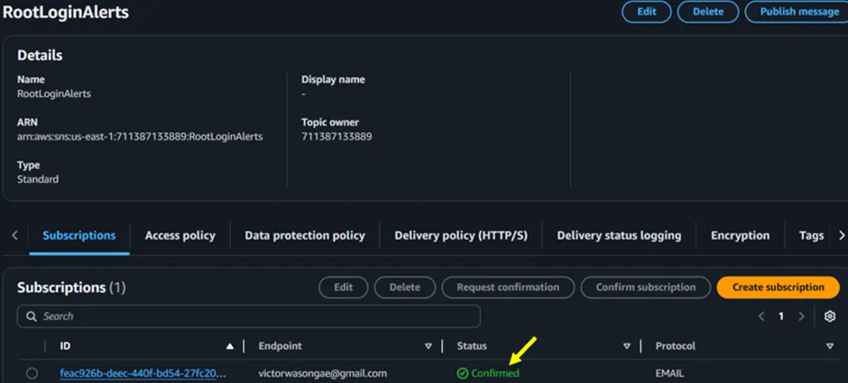Click endpoint victorwasongae@gmail.com cell
This screenshot has height=383, width=848.
pyautogui.click(x=323, y=373)
